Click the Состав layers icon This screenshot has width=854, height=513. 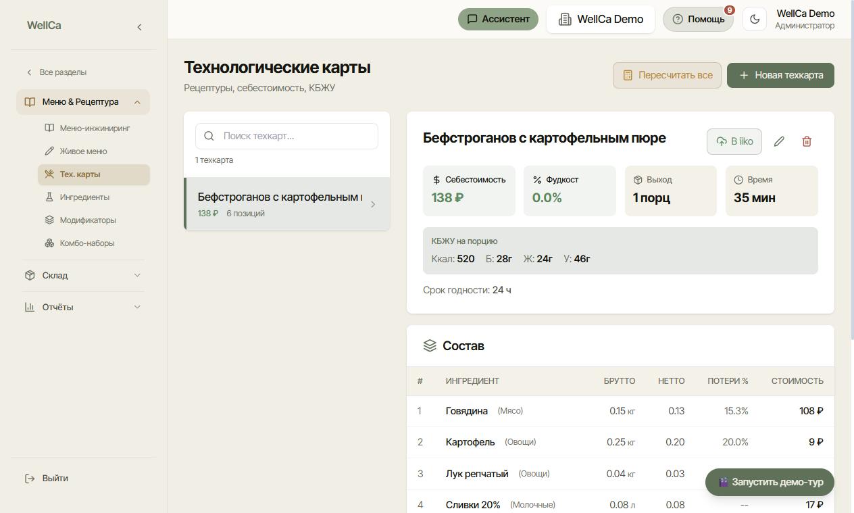click(x=430, y=346)
